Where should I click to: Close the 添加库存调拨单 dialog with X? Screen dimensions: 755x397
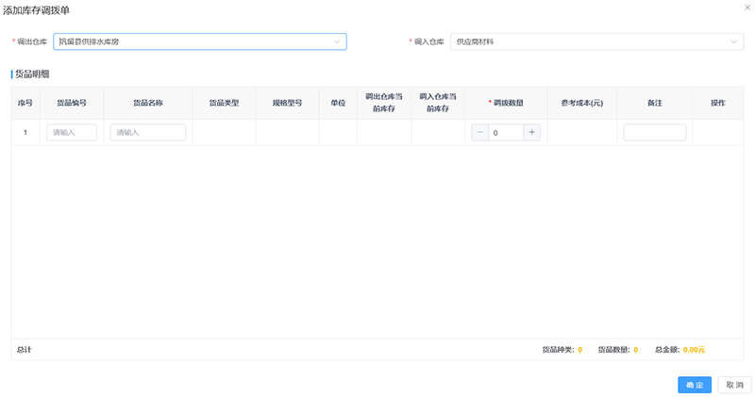(x=747, y=8)
